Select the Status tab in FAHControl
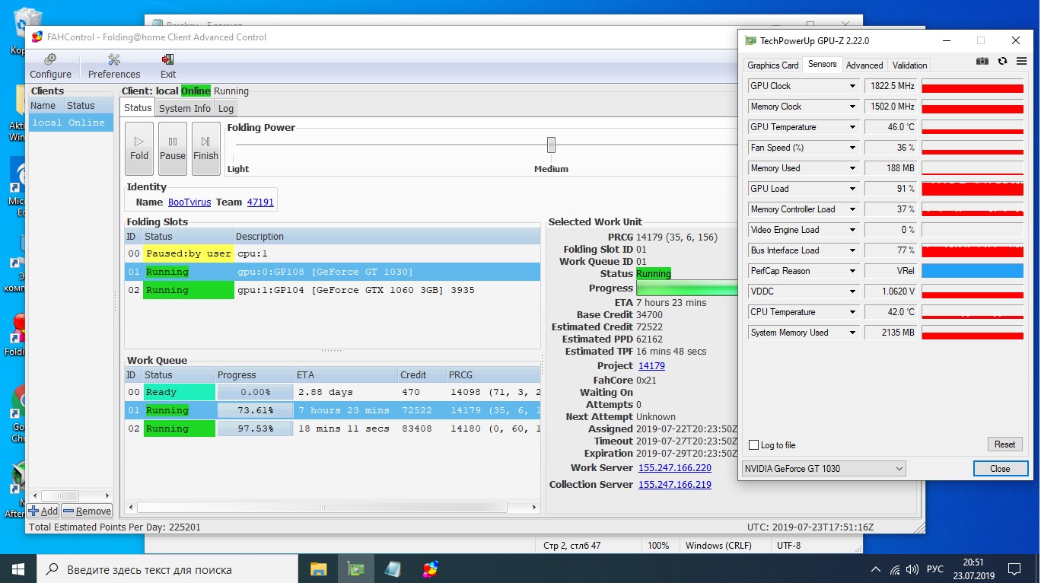 click(138, 107)
